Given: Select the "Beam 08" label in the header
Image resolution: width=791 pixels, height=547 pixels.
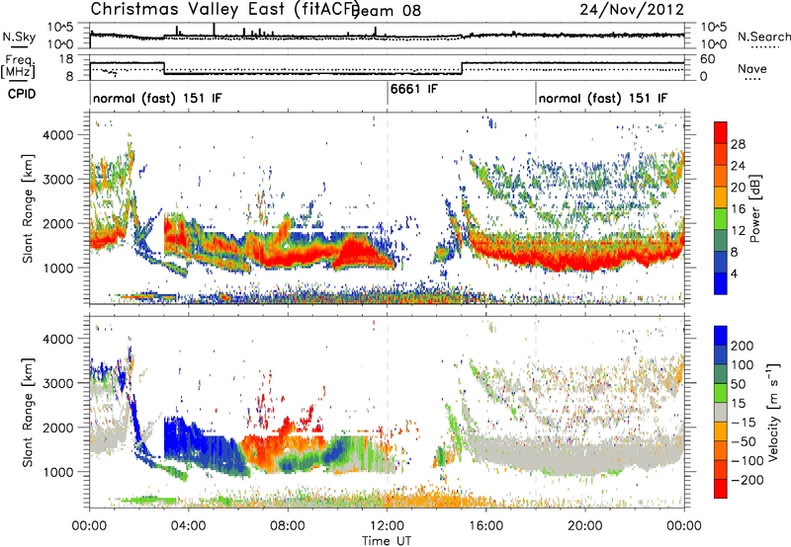Looking at the screenshot, I should click(388, 11).
